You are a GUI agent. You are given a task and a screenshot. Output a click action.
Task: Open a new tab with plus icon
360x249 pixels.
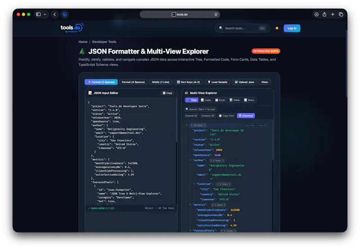click(x=333, y=14)
